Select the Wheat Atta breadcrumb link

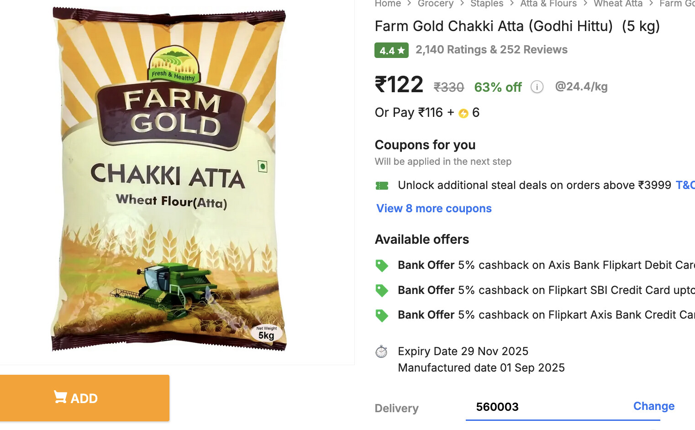point(618,4)
